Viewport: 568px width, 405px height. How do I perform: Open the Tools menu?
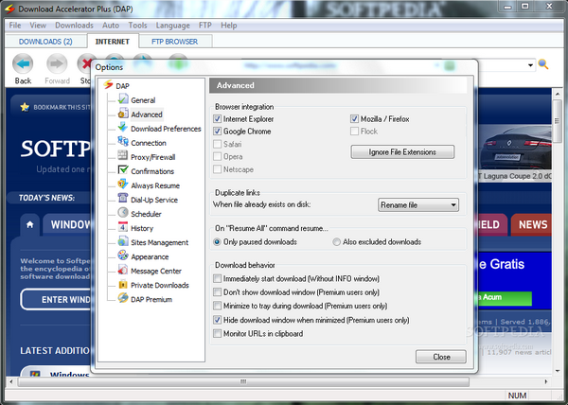click(137, 26)
